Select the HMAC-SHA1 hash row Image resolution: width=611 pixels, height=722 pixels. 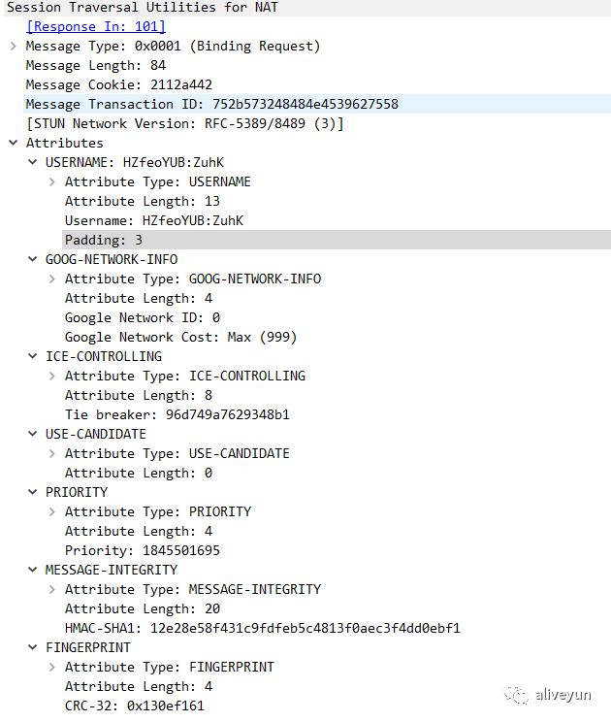pyautogui.click(x=262, y=628)
